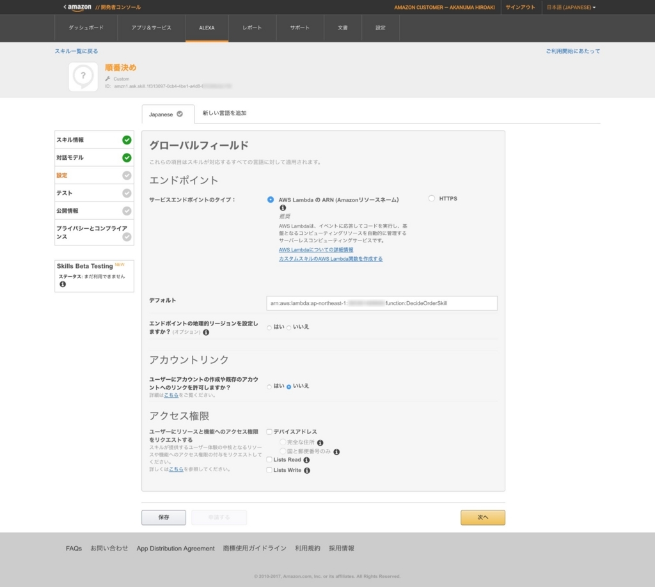Click info icon beside 国と郵便番号のみ
The height and width of the screenshot is (587, 655).
click(336, 451)
